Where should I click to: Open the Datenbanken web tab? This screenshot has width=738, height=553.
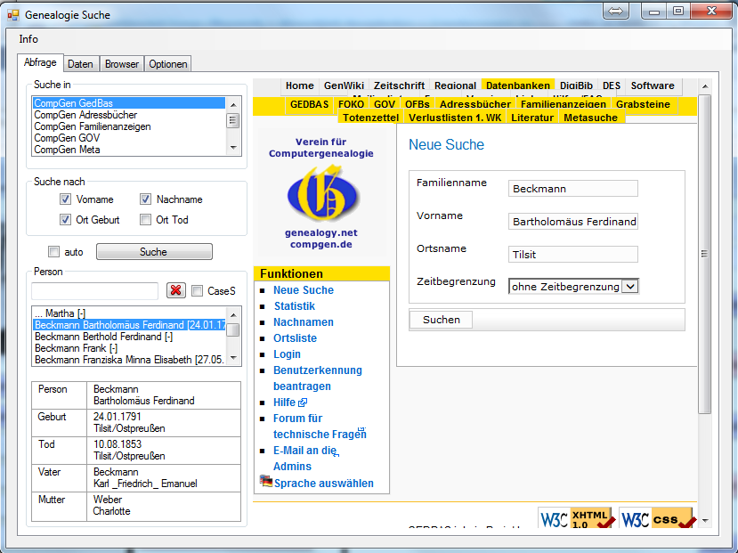518,85
